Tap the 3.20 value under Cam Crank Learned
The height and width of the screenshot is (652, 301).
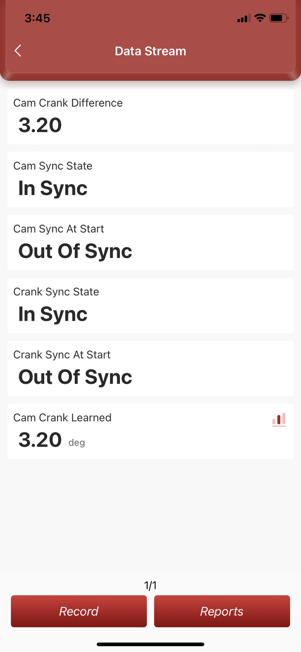pyautogui.click(x=40, y=440)
